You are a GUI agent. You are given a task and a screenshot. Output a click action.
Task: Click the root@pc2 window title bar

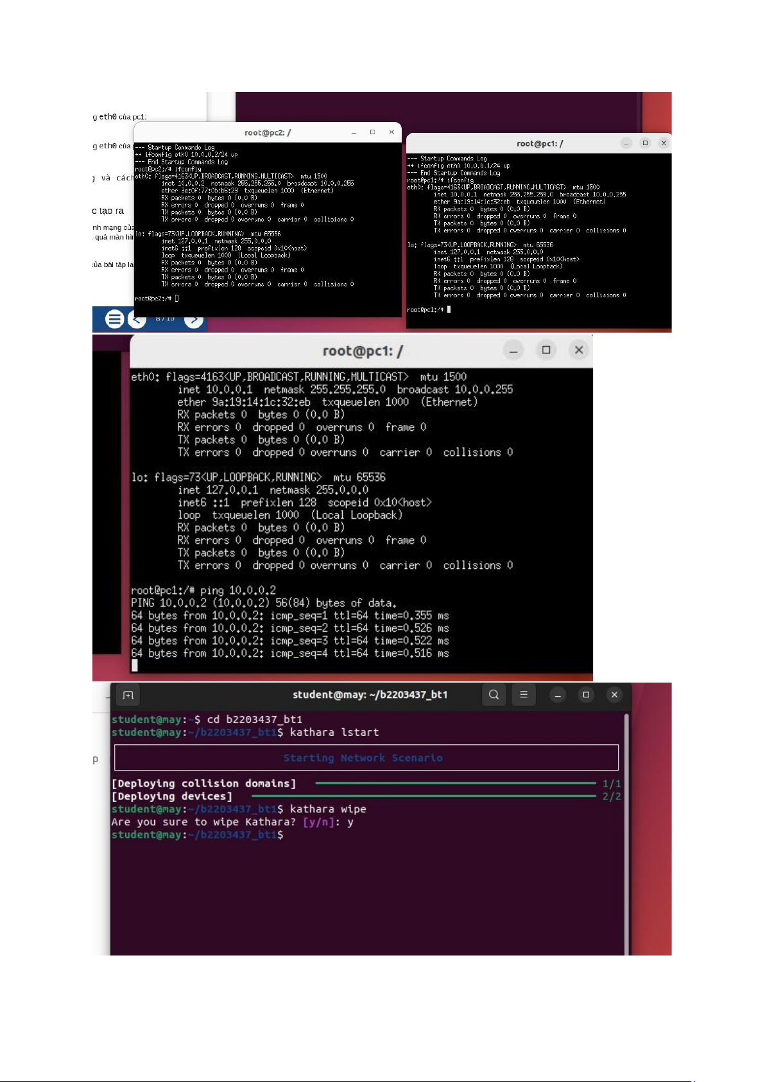(x=268, y=132)
